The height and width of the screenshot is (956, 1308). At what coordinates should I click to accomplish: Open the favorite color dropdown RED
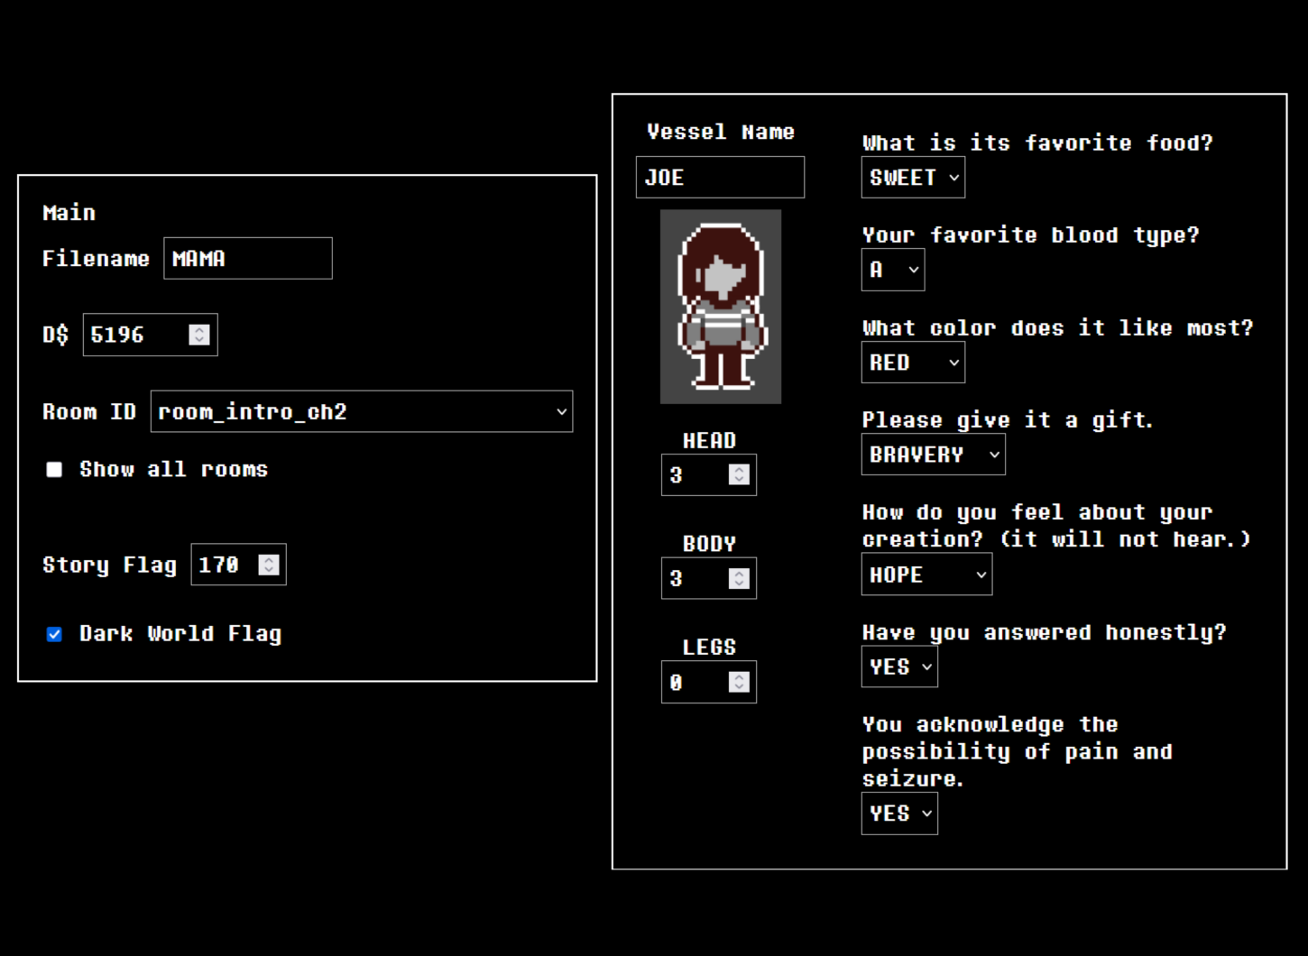913,363
